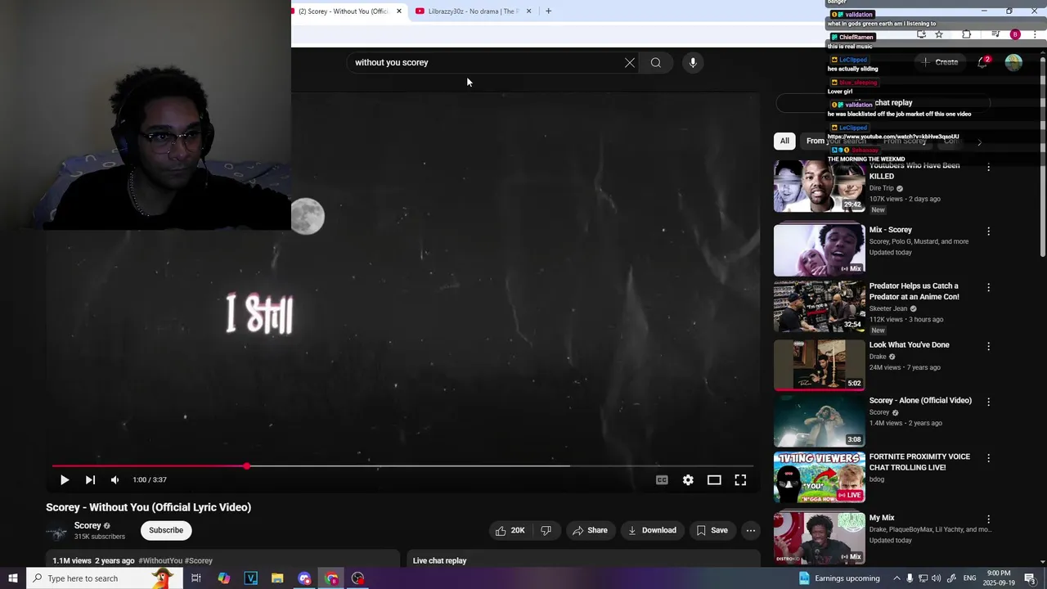This screenshot has width=1047, height=589.
Task: Open the Windows Start menu
Action: click(x=13, y=578)
